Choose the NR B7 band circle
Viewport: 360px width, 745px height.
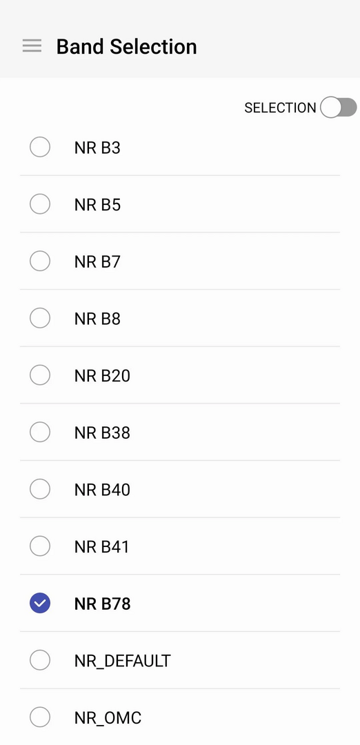click(40, 261)
